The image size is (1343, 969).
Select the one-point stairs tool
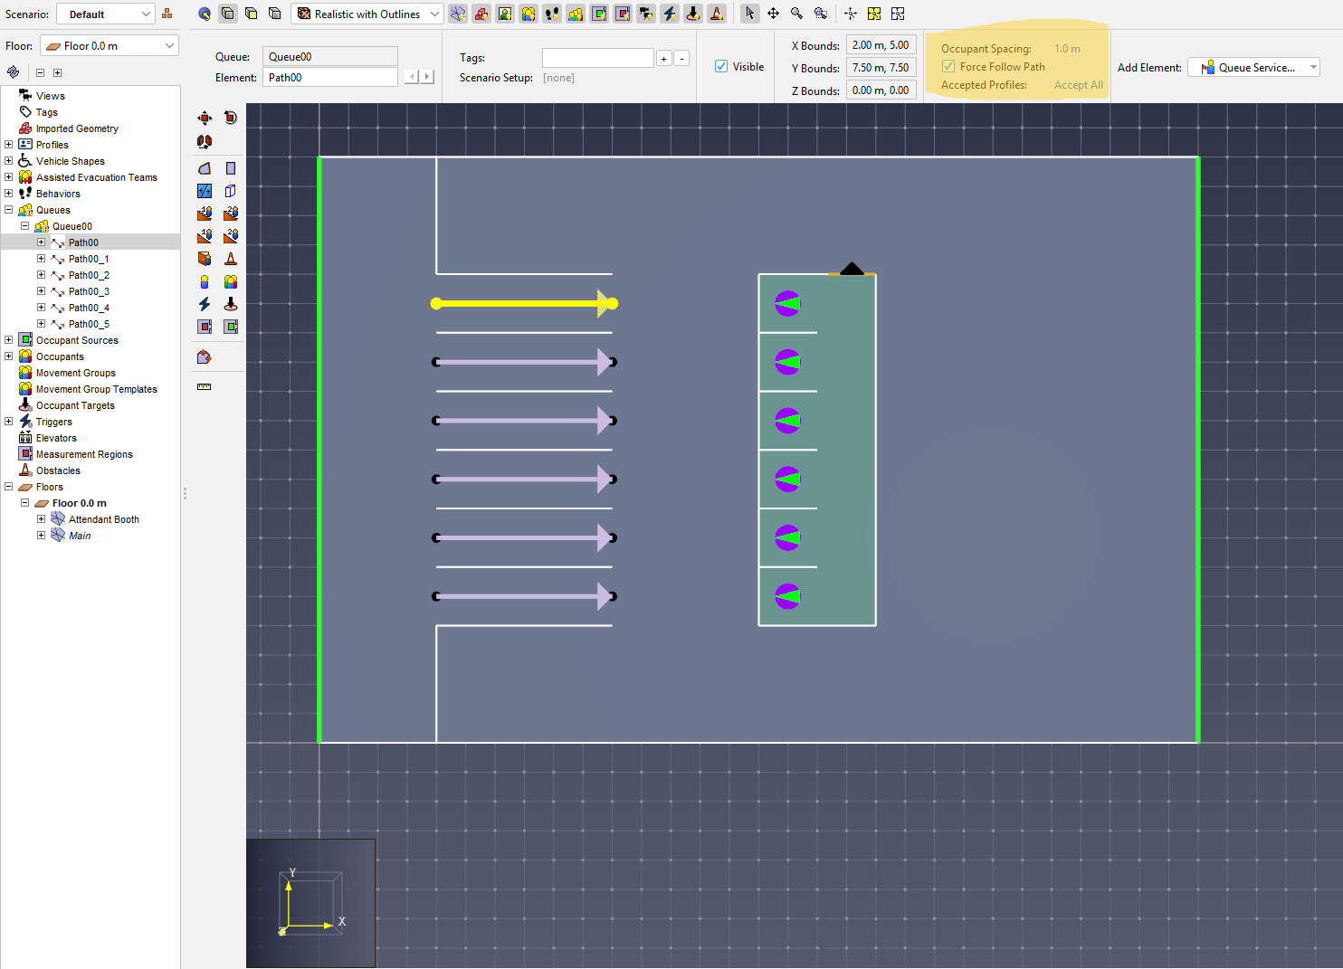click(x=205, y=214)
